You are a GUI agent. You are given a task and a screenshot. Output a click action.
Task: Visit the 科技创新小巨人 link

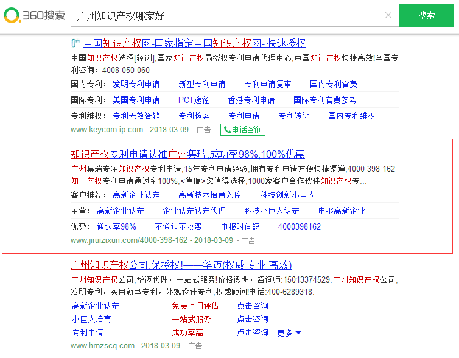click(x=287, y=195)
